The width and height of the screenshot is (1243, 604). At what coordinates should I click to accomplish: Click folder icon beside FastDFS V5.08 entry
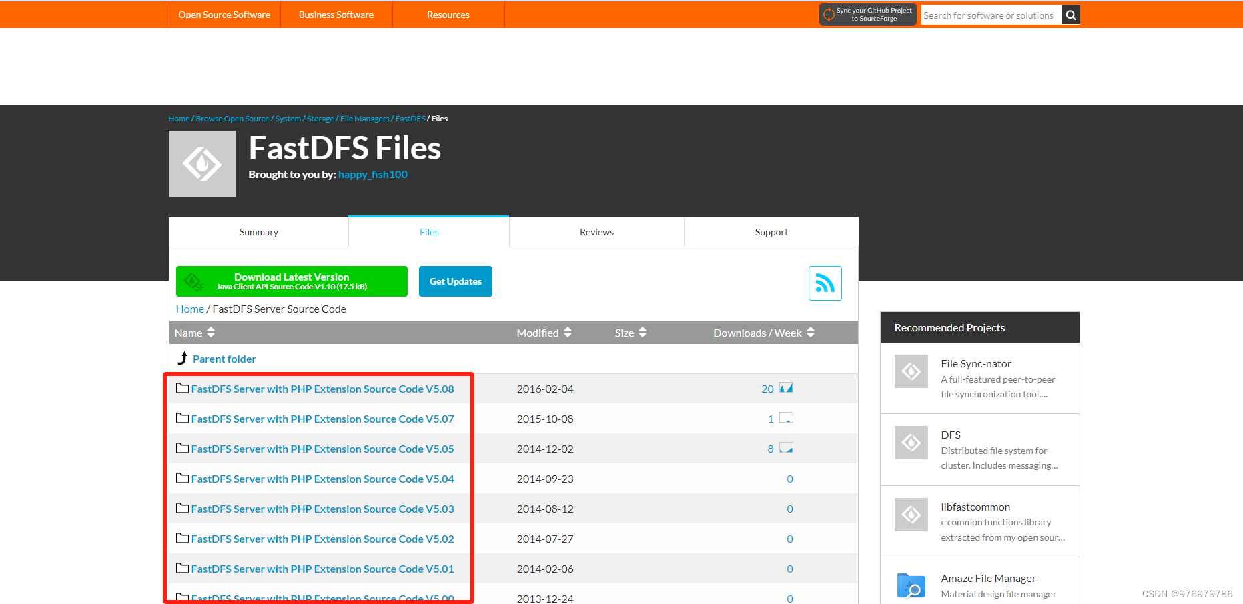(x=182, y=388)
